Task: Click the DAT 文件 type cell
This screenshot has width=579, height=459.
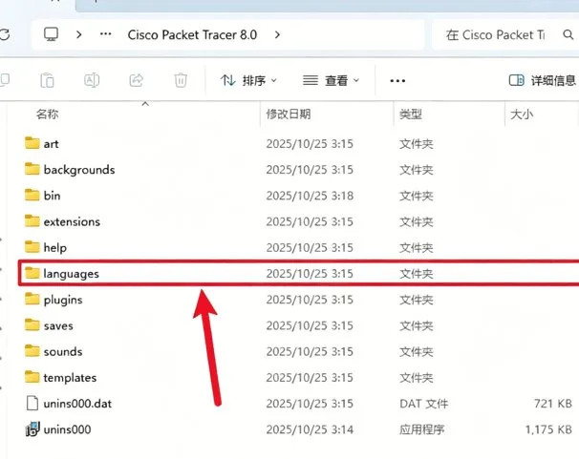Action: click(x=423, y=404)
